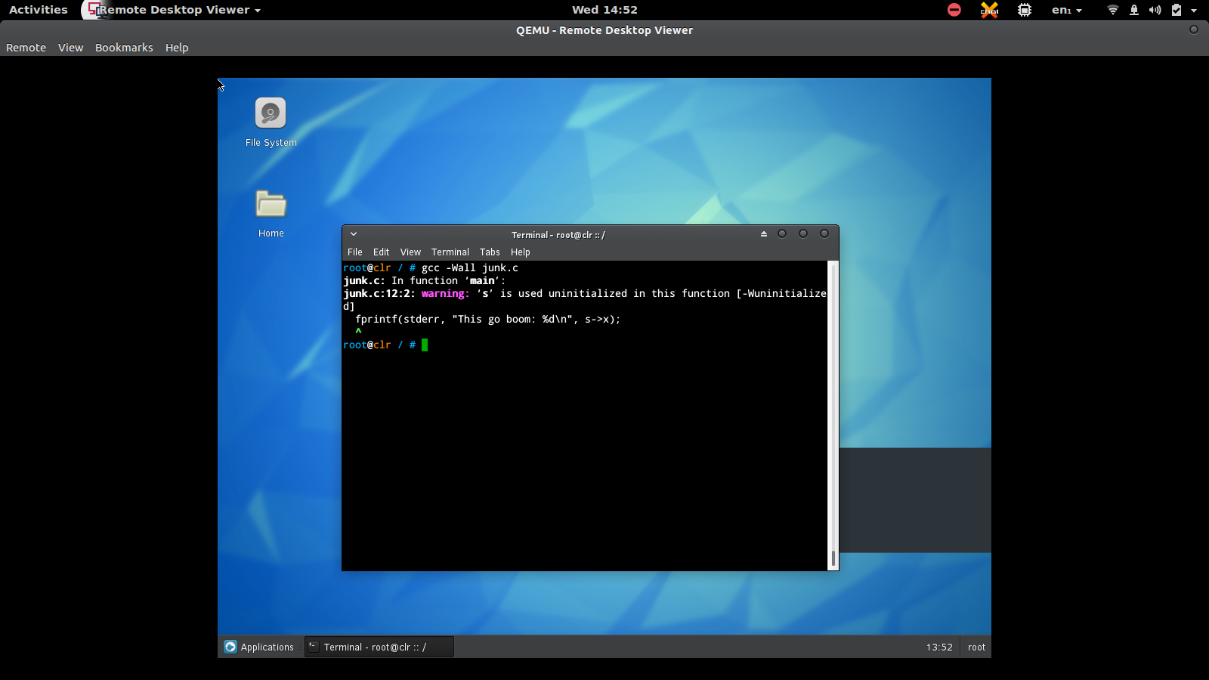Open the Bookmarks menu
The width and height of the screenshot is (1209, 680).
124,48
